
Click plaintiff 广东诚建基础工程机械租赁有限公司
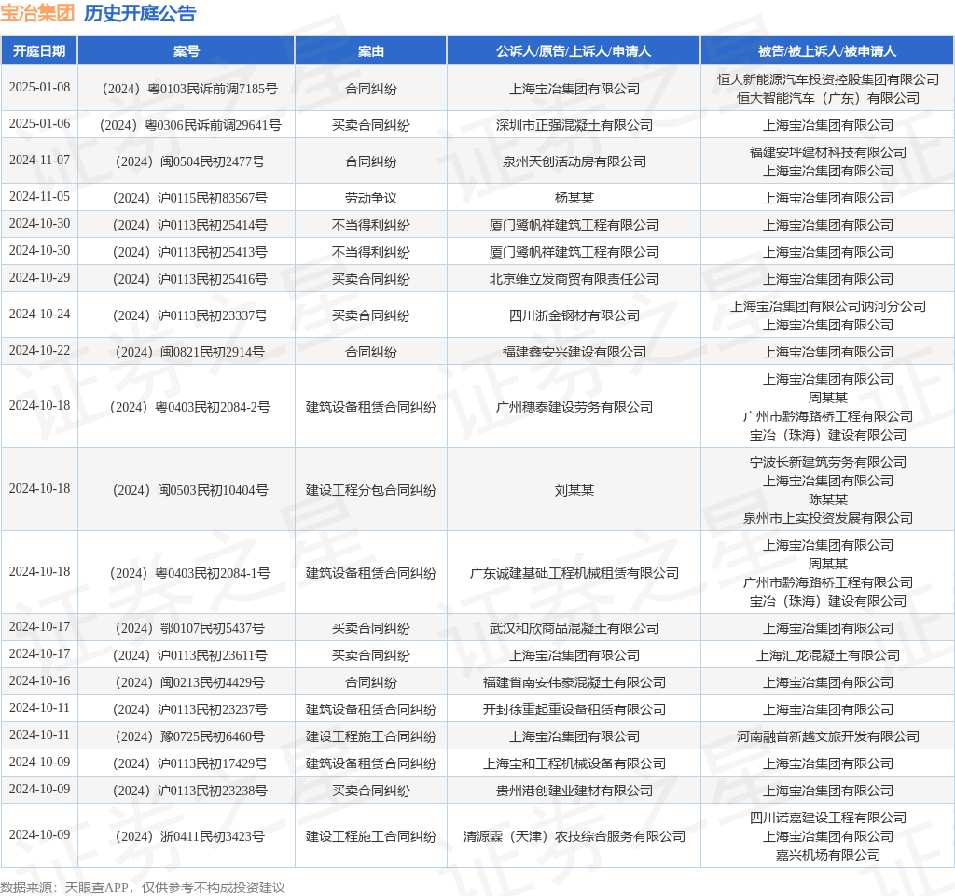click(x=574, y=573)
